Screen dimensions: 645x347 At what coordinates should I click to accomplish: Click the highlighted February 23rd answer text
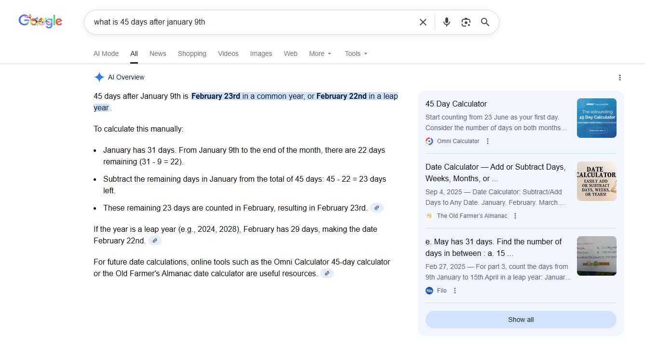[x=216, y=96]
